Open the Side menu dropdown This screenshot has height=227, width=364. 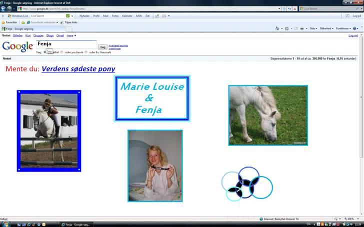pyautogui.click(x=313, y=28)
